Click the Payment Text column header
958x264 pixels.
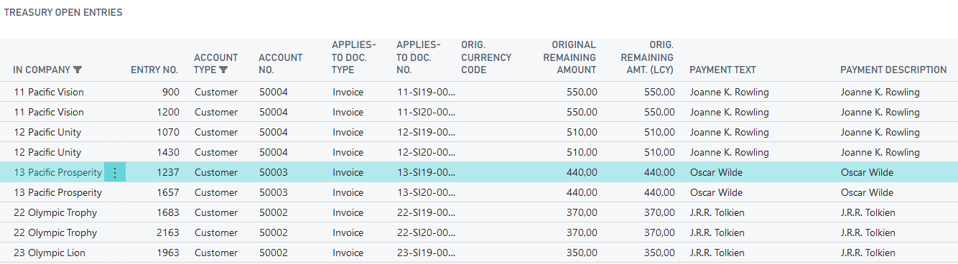point(722,70)
